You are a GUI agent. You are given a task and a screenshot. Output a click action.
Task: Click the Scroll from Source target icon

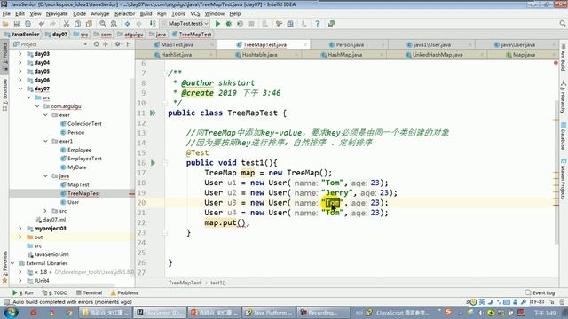coord(97,44)
